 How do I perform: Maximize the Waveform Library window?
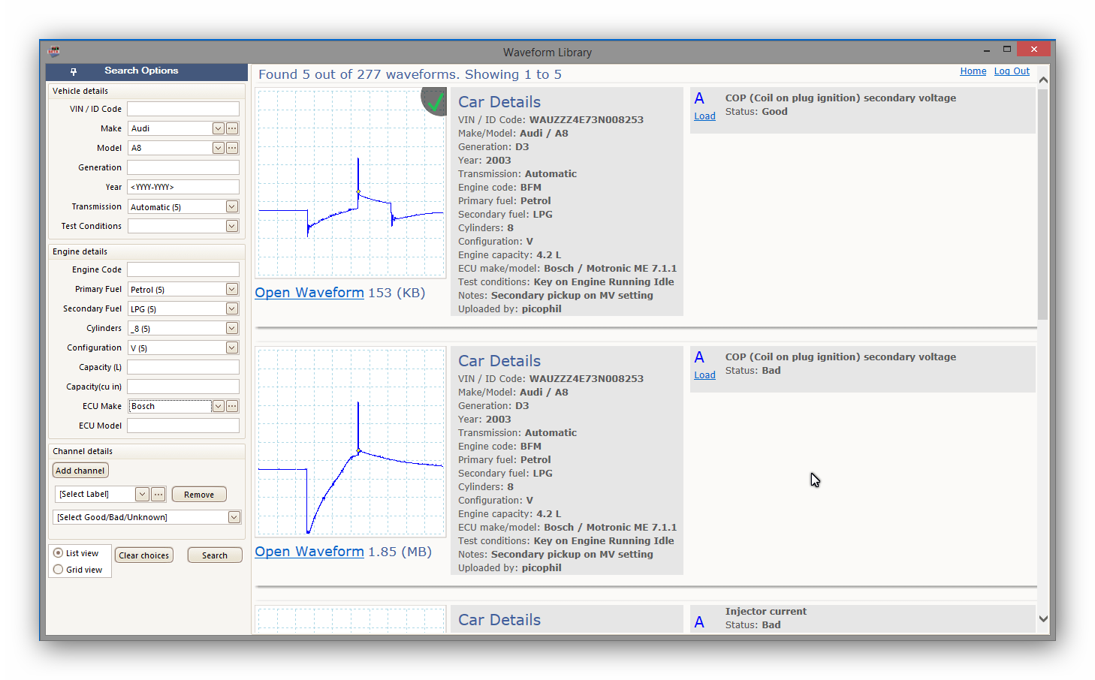[1007, 50]
